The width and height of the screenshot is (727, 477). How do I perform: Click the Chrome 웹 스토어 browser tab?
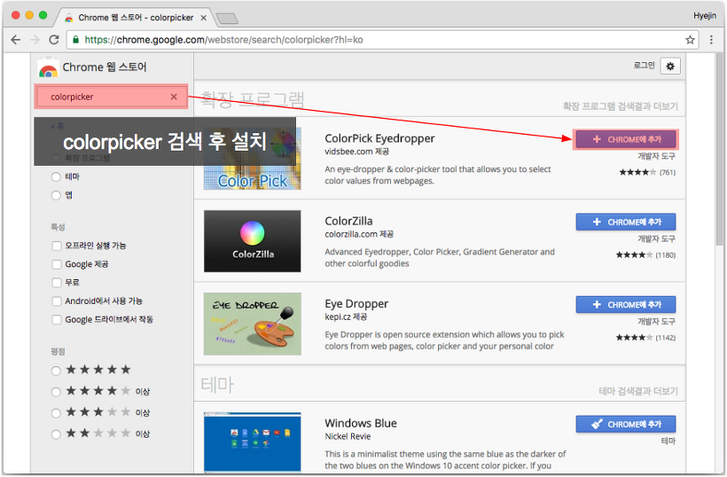pos(135,17)
